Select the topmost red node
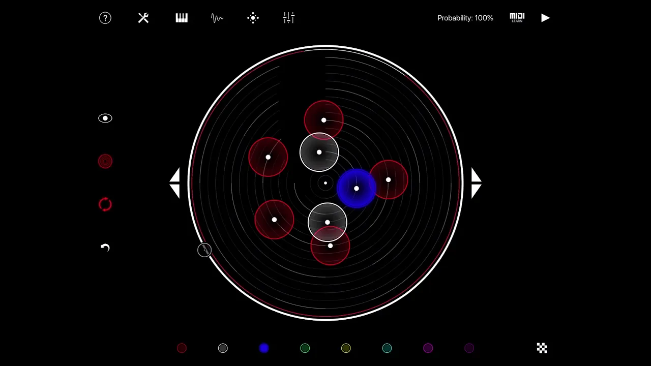The width and height of the screenshot is (651, 366). point(324,120)
